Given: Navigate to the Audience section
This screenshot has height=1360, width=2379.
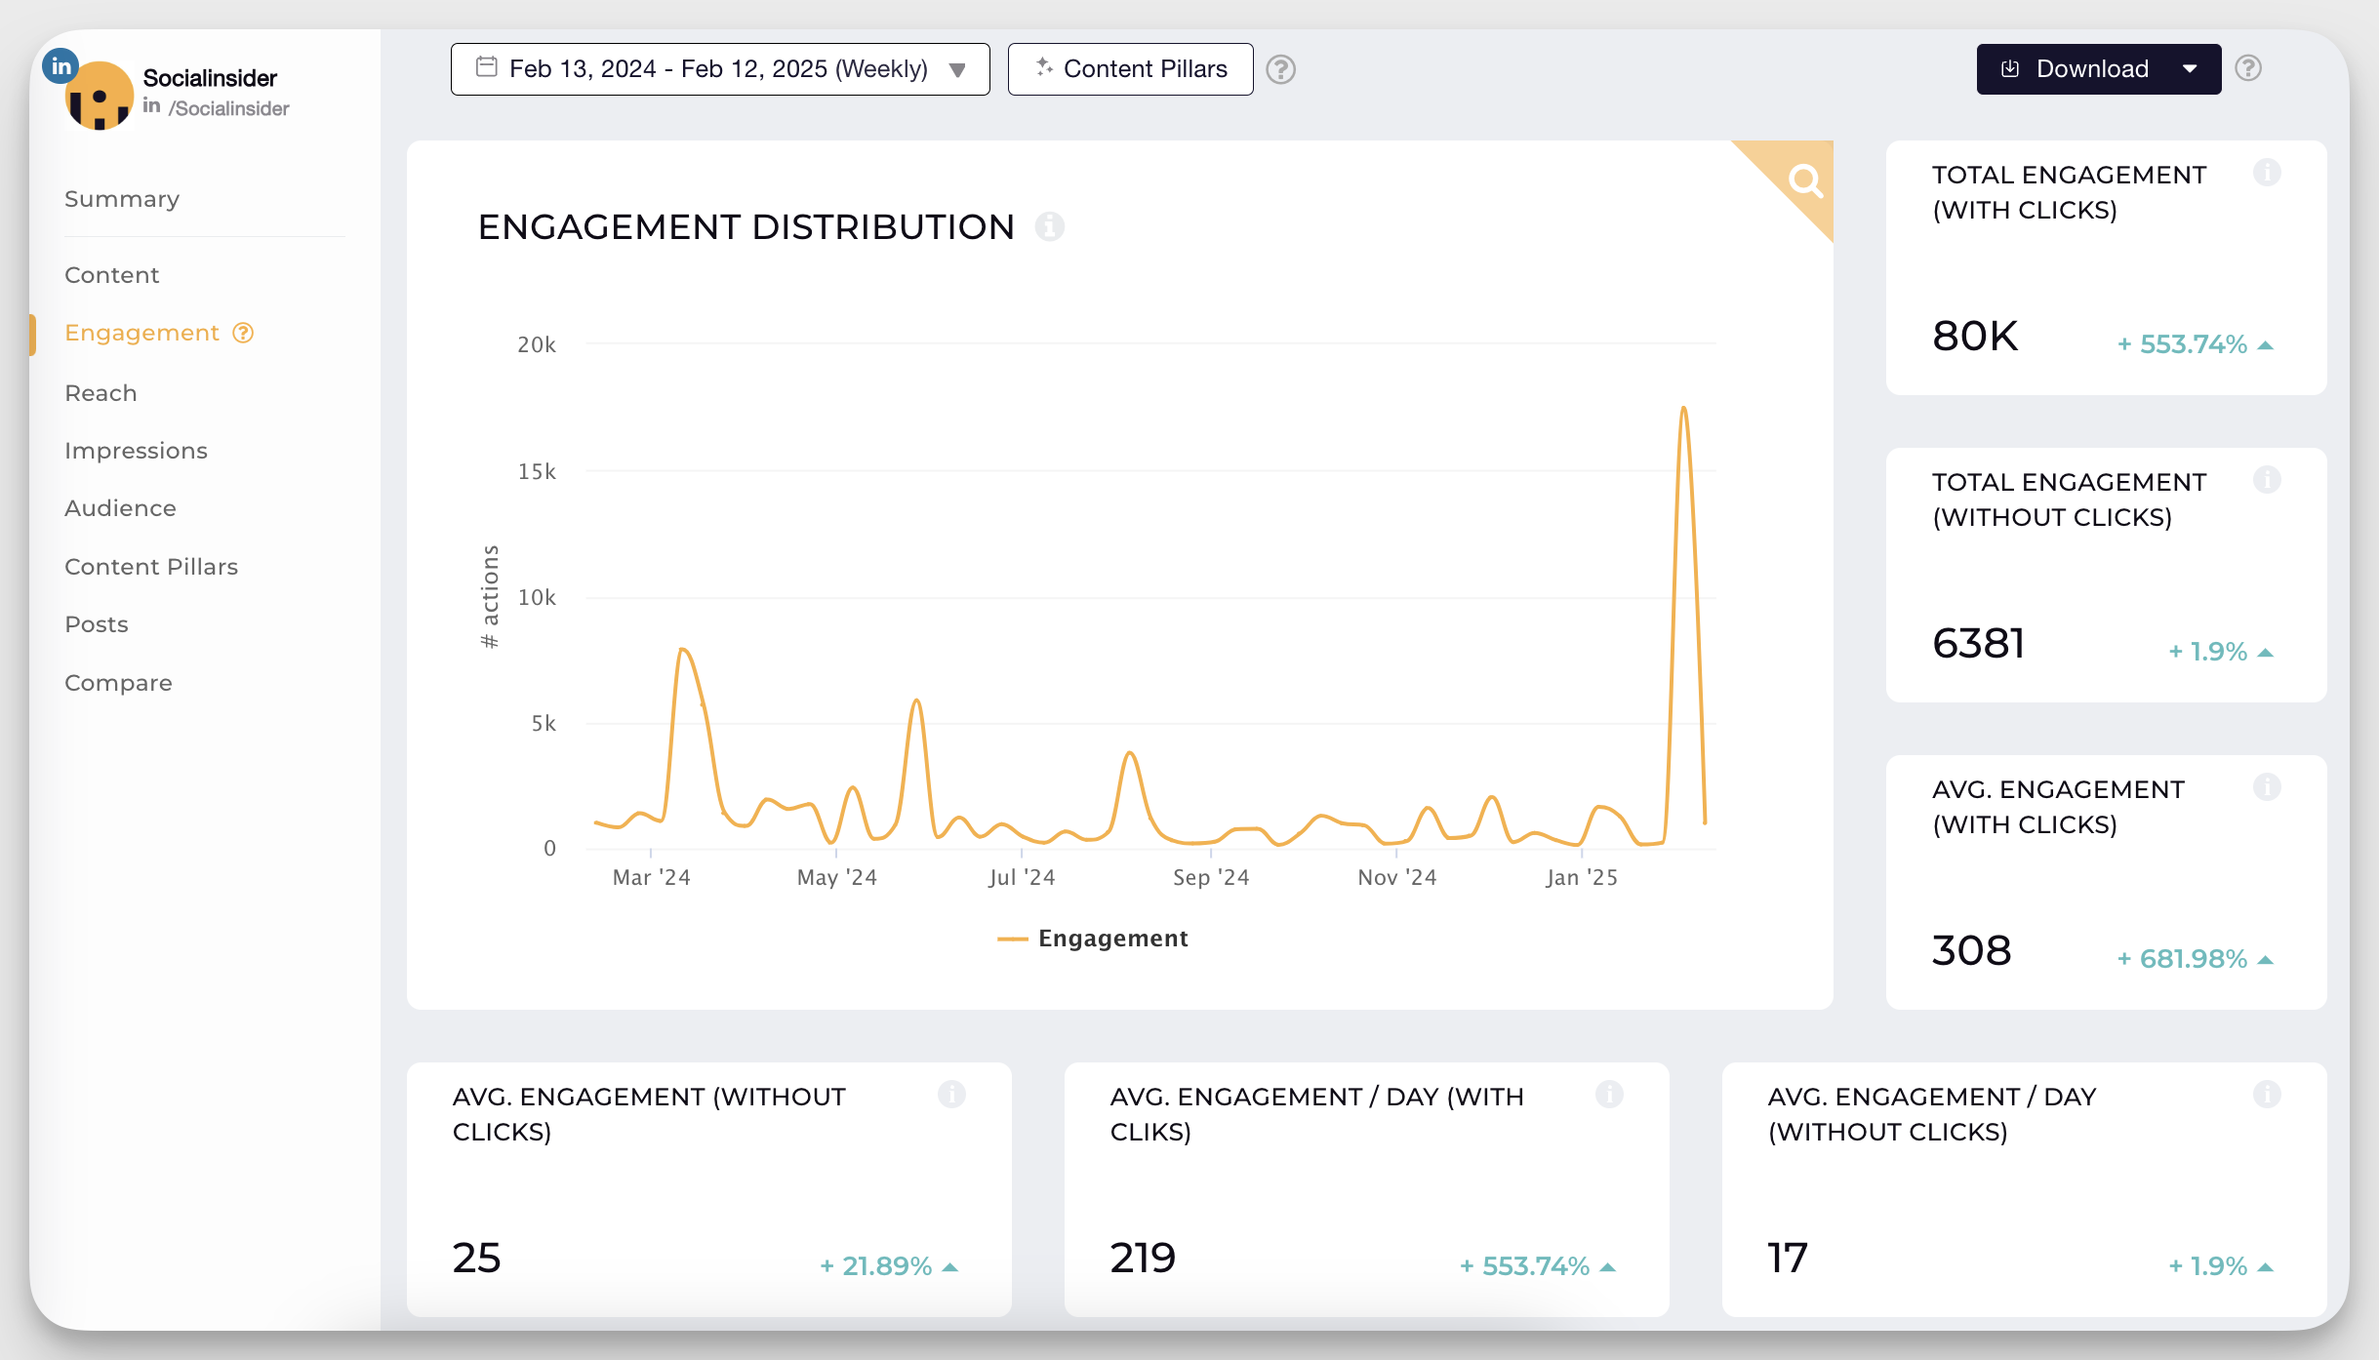Looking at the screenshot, I should pyautogui.click(x=121, y=508).
